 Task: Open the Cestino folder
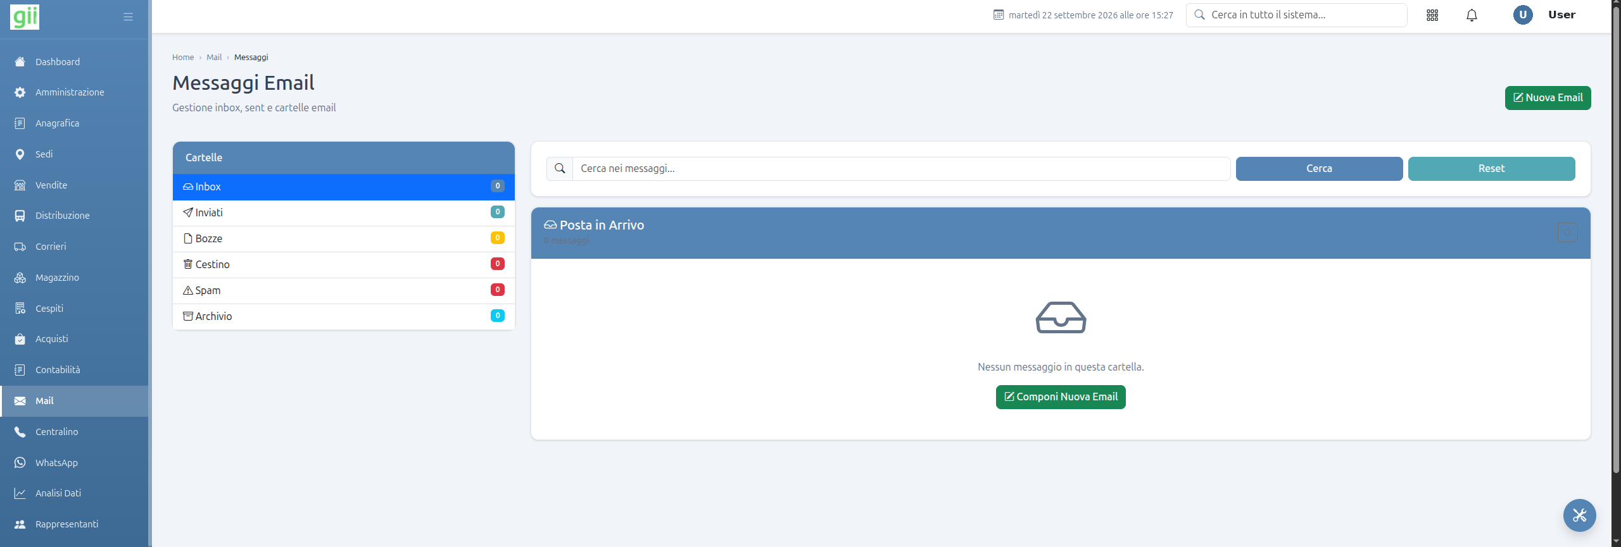pos(344,265)
